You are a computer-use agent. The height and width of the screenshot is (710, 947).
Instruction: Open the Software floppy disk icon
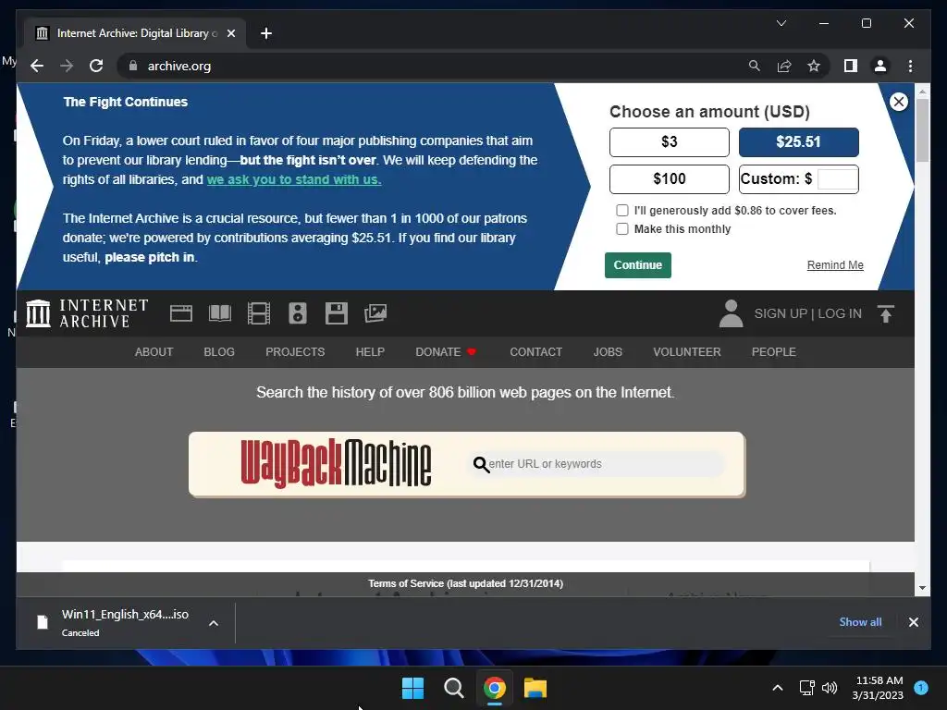pos(337,313)
